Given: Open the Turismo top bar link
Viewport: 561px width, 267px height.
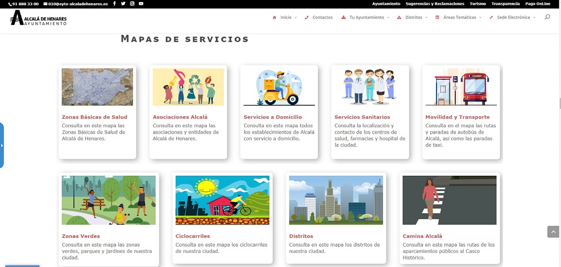Looking at the screenshot, I should (x=478, y=4).
